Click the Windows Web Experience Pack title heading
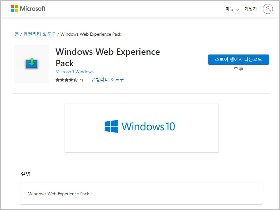Viewport: 280px width, 210px height. coord(108,57)
